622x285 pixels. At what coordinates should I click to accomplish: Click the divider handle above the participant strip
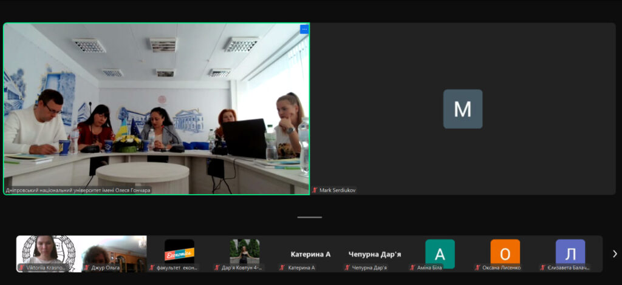[310, 217]
